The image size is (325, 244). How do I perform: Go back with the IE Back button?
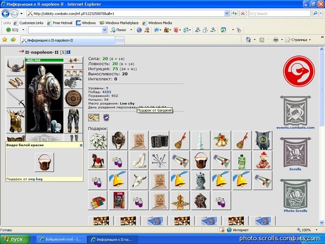click(x=5, y=14)
